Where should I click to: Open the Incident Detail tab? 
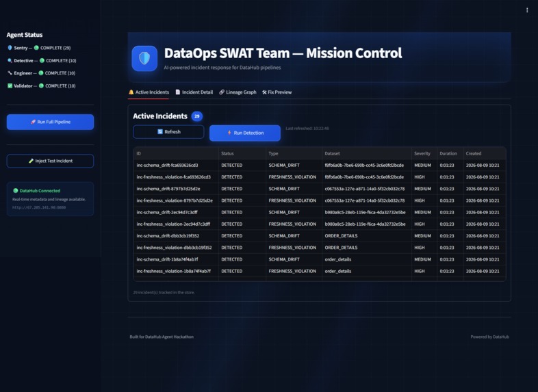point(194,92)
